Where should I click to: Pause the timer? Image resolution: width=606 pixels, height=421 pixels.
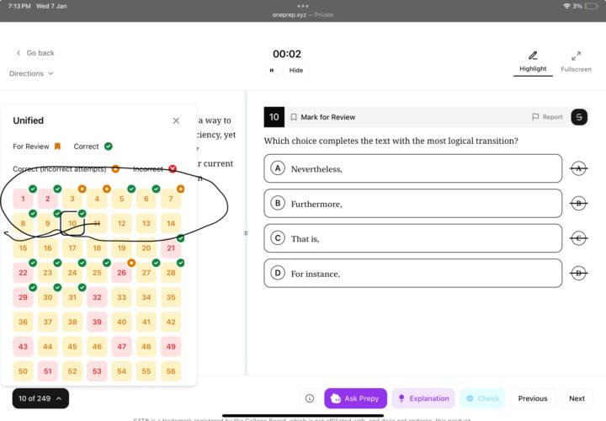pos(271,71)
